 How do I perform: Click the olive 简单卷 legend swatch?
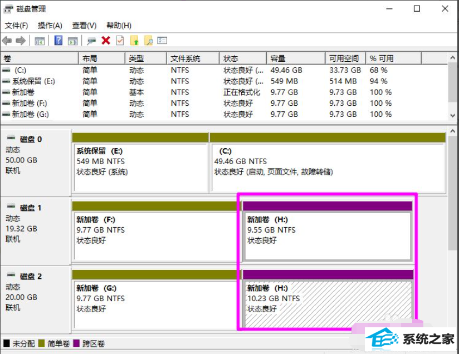pos(41,343)
